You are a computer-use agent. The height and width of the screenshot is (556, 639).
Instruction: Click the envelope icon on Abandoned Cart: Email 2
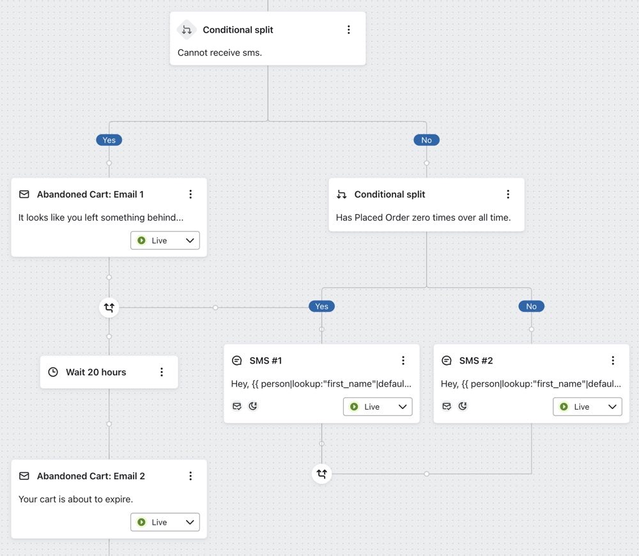pos(24,475)
